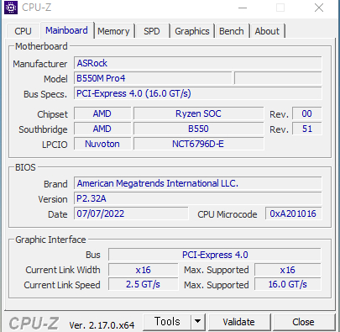The width and height of the screenshot is (340, 332).
Task: Go to the SPD tab
Action: click(x=152, y=31)
